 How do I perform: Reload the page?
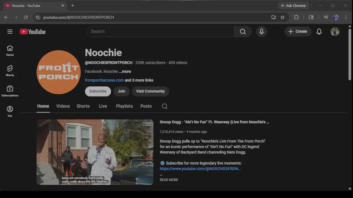click(x=26, y=17)
